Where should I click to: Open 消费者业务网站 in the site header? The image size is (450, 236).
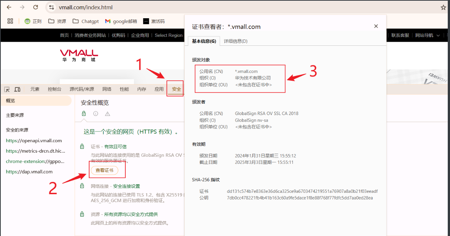pos(90,35)
